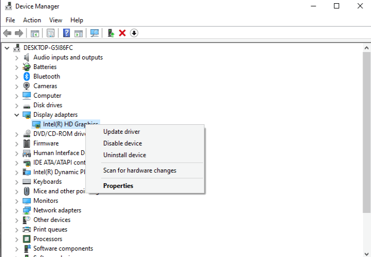Choose Properties in the context menu

(118, 186)
